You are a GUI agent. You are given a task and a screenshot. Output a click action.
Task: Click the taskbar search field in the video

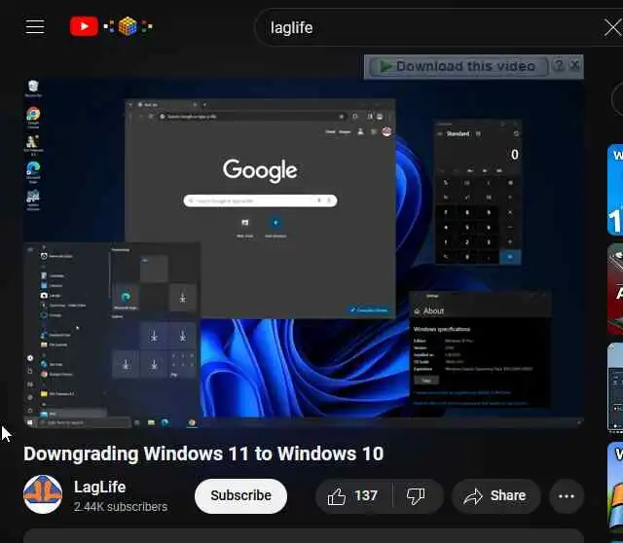pos(85,422)
